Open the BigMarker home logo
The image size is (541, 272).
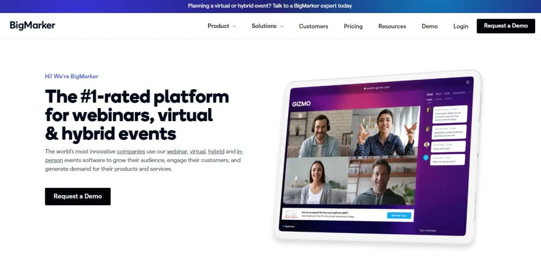[32, 25]
